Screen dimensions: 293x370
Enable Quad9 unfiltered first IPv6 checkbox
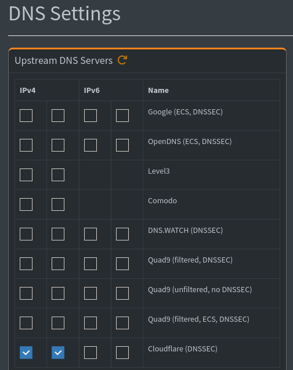pyautogui.click(x=91, y=293)
